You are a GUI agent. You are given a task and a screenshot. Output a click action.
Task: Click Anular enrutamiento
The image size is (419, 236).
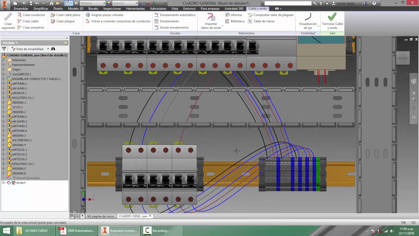pyautogui.click(x=172, y=28)
